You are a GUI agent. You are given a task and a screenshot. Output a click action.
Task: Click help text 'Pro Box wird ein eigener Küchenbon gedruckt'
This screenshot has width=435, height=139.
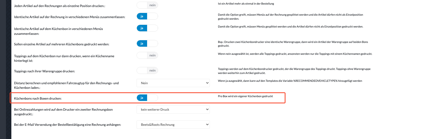(x=245, y=96)
